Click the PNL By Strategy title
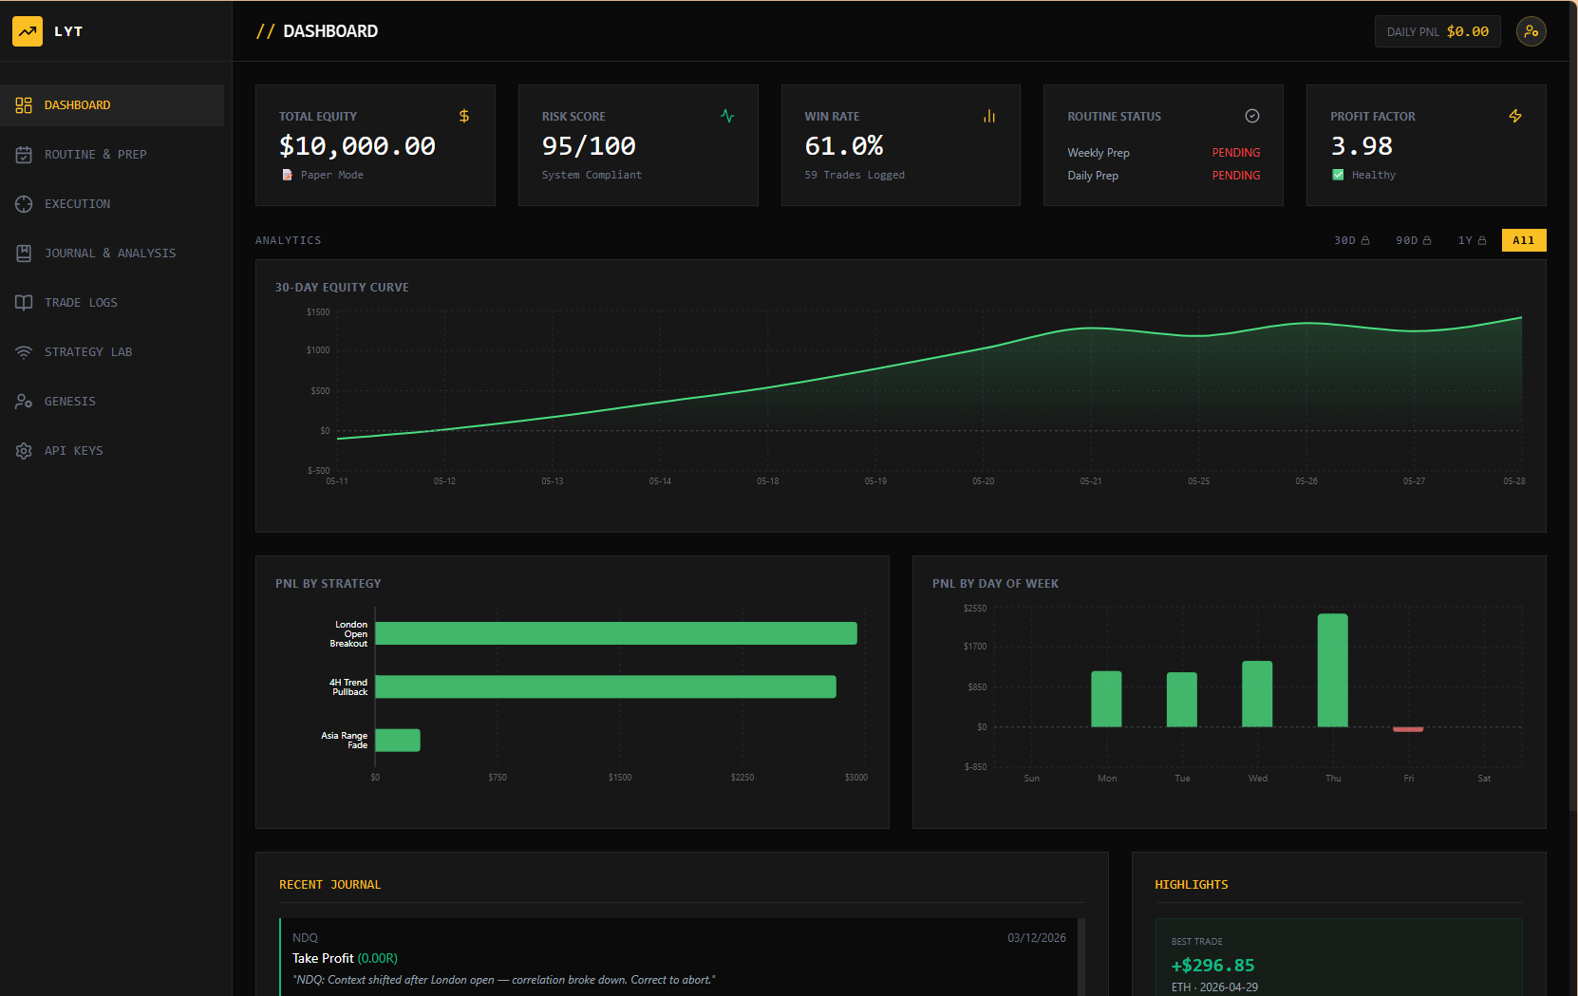1578x996 pixels. 329,584
